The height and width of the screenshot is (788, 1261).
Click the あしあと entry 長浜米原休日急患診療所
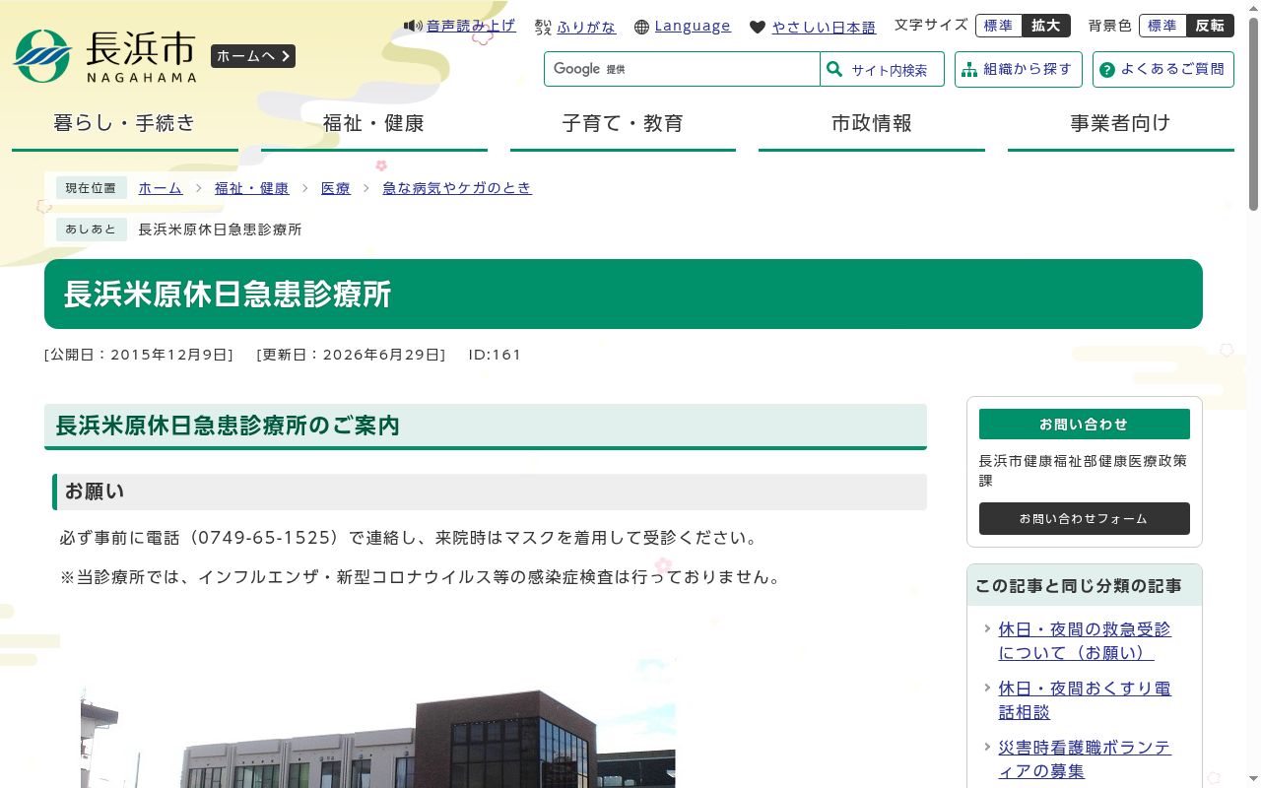pyautogui.click(x=220, y=230)
